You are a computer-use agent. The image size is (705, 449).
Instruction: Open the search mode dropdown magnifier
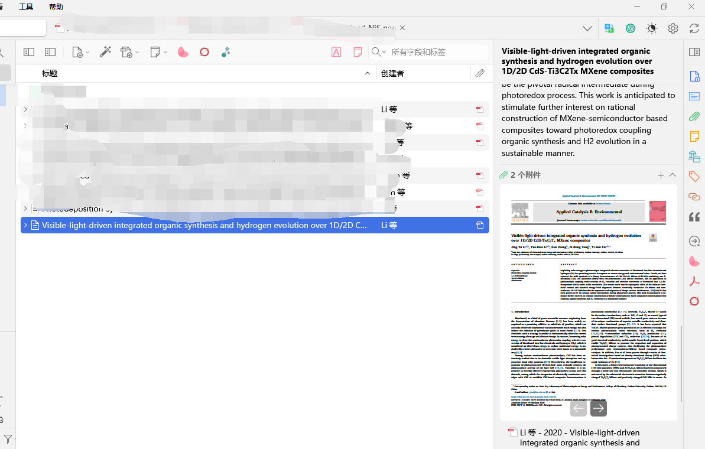379,52
